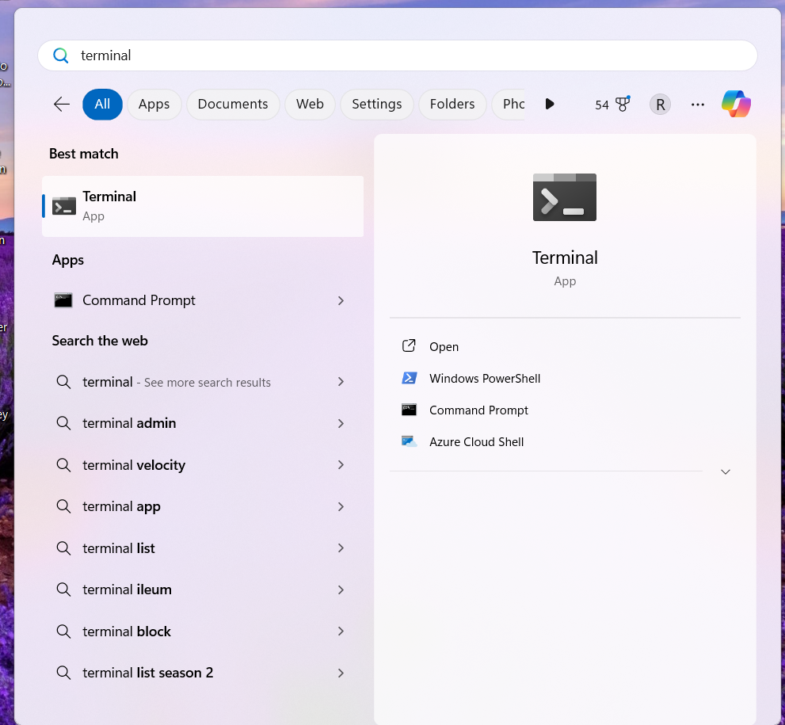The image size is (785, 725).
Task: Launch Command Prompt from Terminal actions list
Action: 478,410
